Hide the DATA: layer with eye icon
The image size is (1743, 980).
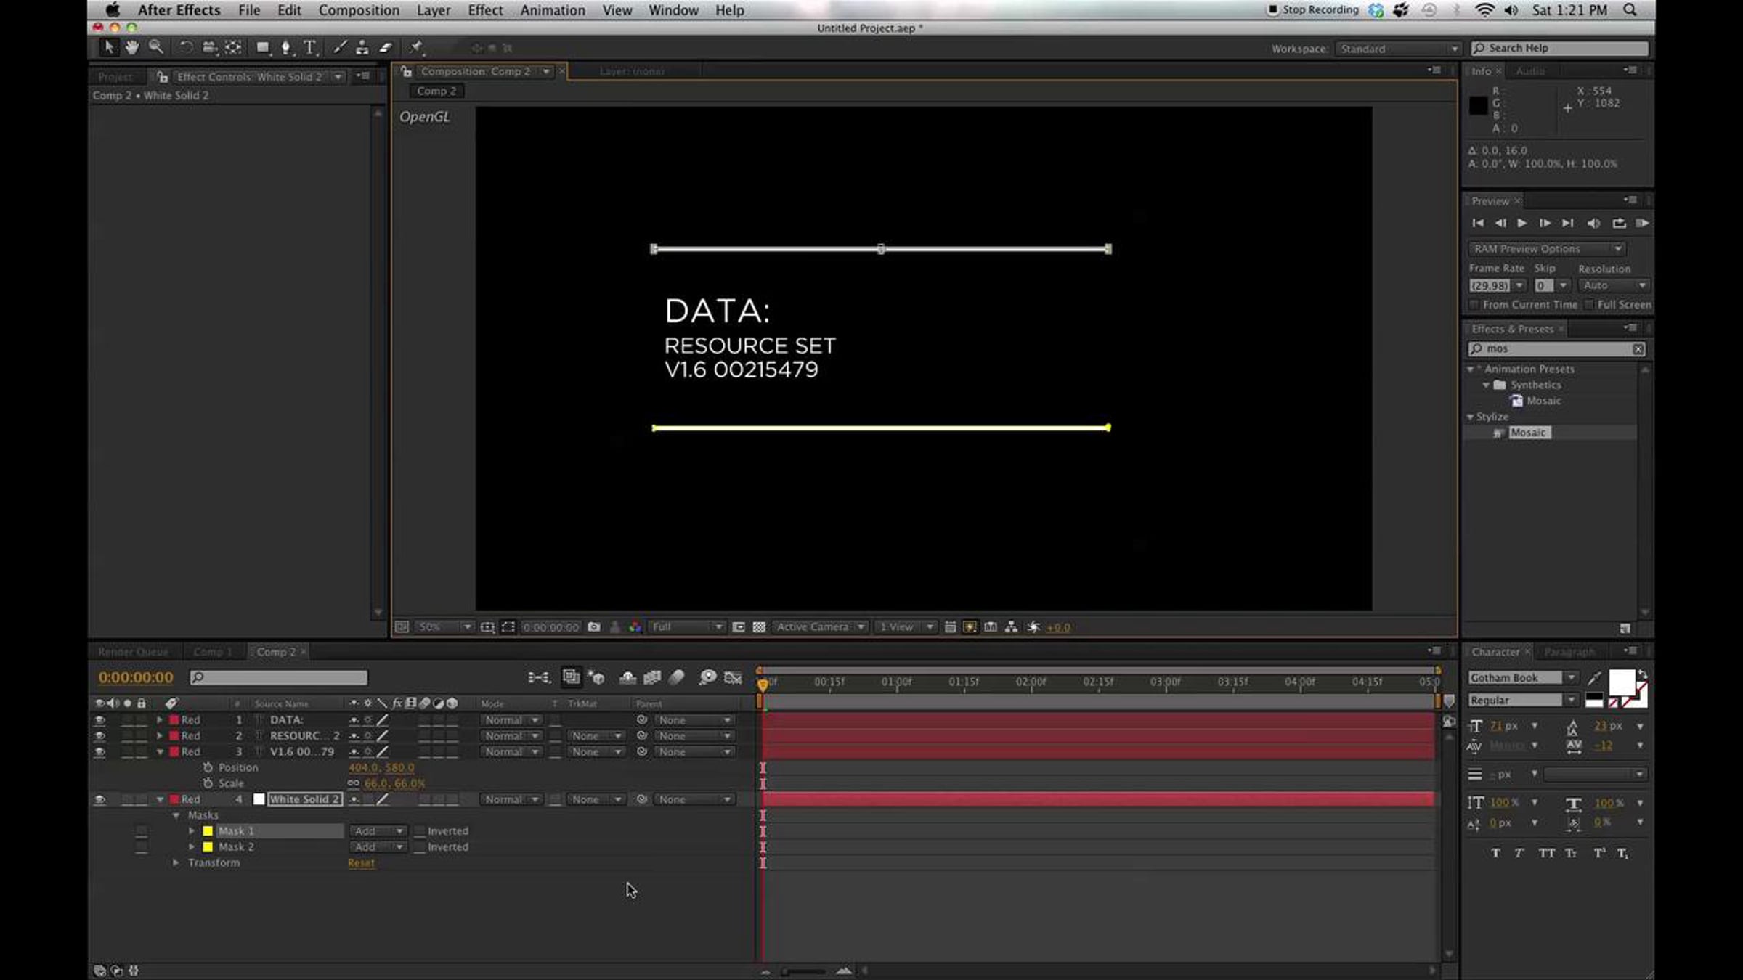(x=99, y=720)
